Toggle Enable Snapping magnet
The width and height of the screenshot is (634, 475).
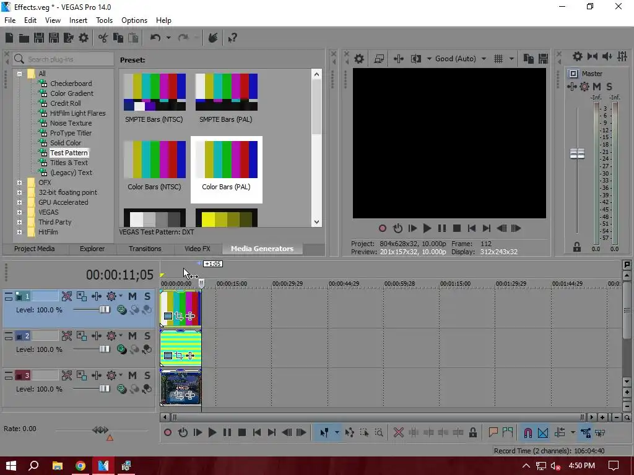click(528, 432)
